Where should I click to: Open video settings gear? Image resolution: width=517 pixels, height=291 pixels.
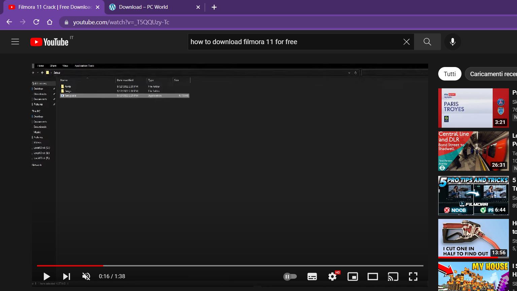332,277
